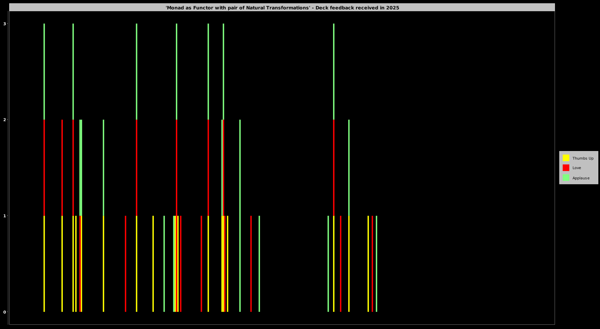Click the leftmost bar's yellow Thumbs Up segment
This screenshot has width=600, height=329.
44,263
